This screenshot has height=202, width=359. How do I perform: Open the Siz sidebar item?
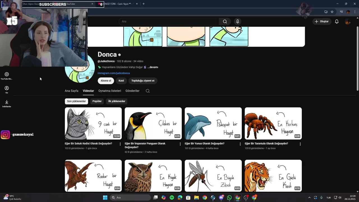point(6,90)
